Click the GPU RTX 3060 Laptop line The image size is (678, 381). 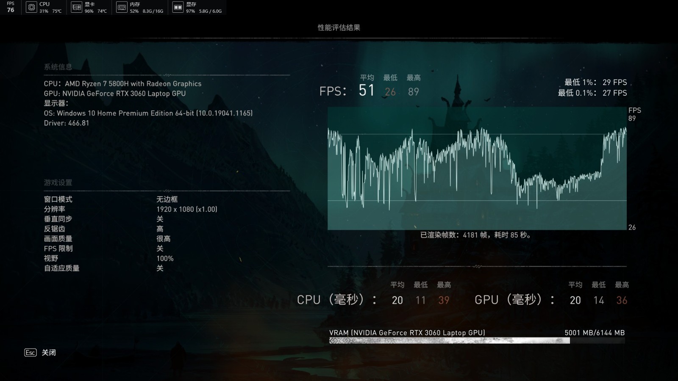tap(115, 94)
